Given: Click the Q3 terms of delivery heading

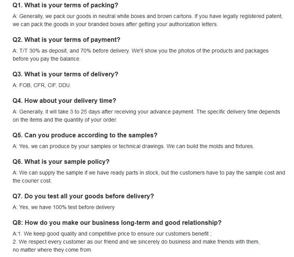Looking at the screenshot, I should tap(65, 74).
